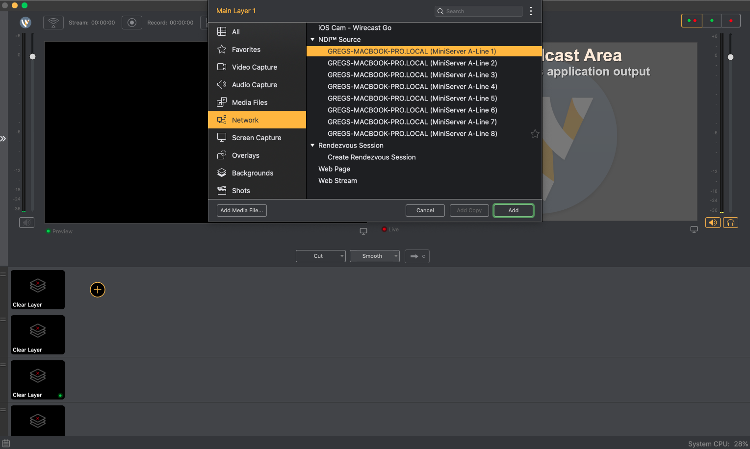Open the three-dot menu in the source dialog
750x449 pixels.
coord(531,11)
